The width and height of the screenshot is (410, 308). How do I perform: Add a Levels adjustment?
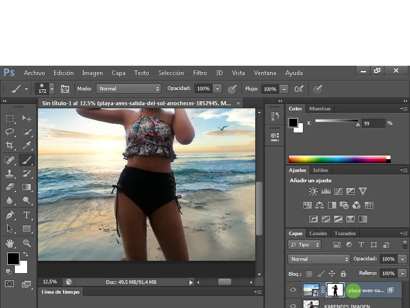click(x=325, y=191)
